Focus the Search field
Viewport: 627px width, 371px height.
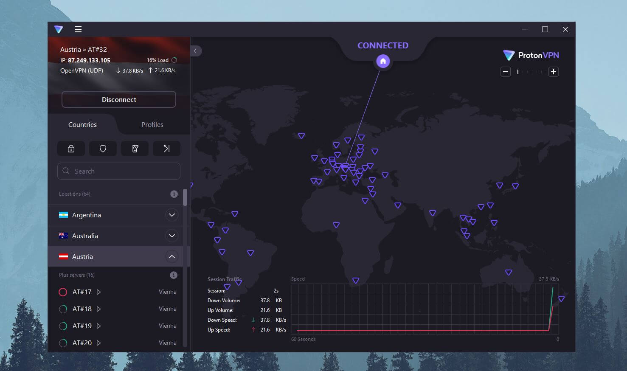coord(119,171)
